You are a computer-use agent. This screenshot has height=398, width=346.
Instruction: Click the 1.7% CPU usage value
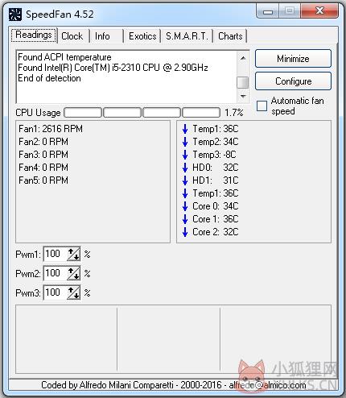point(234,113)
